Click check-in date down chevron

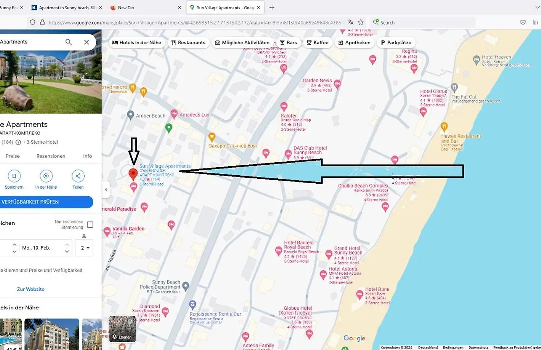tap(14, 251)
